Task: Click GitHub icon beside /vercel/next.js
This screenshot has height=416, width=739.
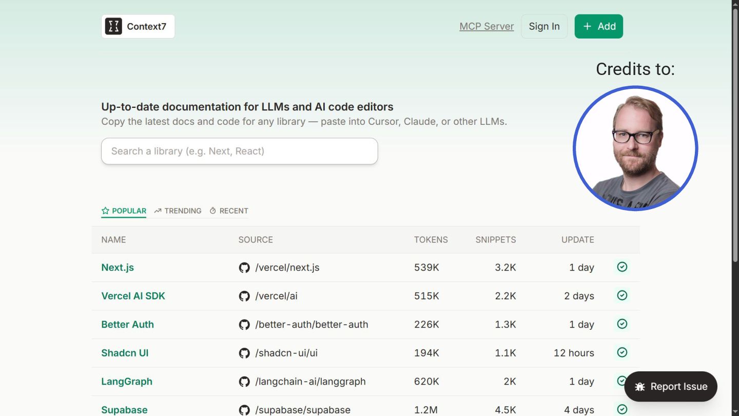Action: coord(244,268)
